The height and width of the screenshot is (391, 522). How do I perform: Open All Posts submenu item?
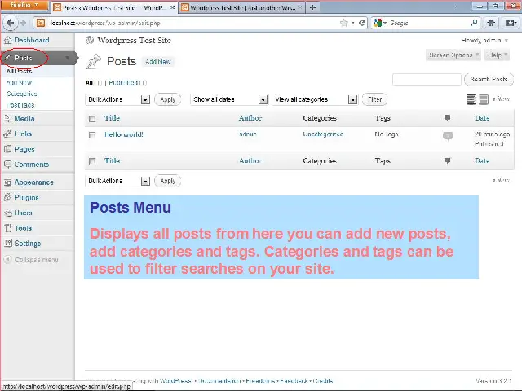coord(20,71)
